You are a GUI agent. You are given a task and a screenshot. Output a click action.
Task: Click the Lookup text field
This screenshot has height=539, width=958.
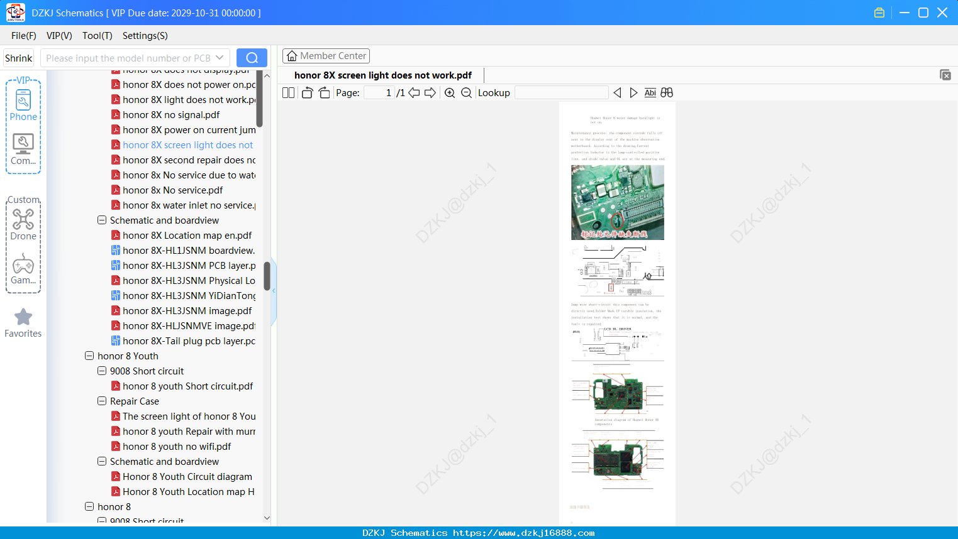pos(562,93)
